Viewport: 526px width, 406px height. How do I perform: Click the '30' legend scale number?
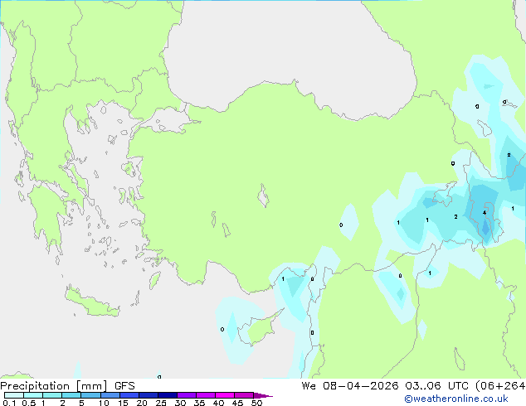point(180,403)
